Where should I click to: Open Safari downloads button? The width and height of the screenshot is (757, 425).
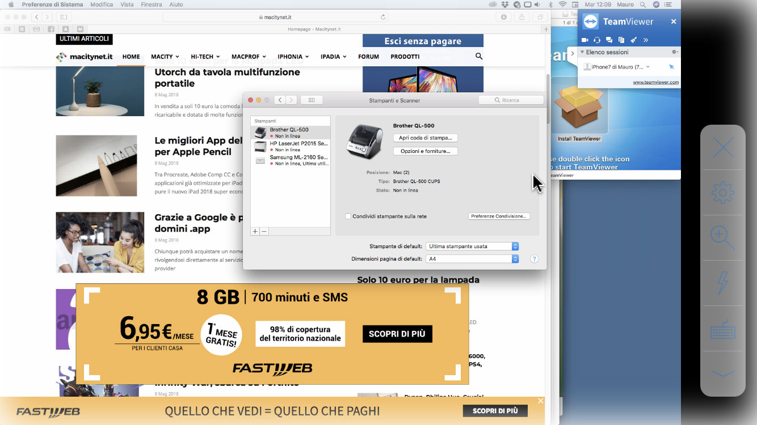(503, 17)
